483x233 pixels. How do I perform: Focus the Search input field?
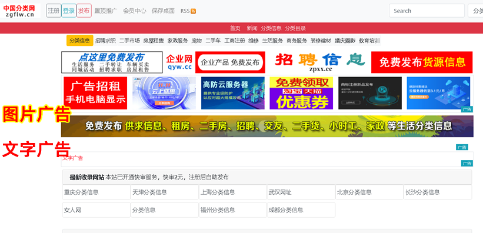(x=427, y=11)
